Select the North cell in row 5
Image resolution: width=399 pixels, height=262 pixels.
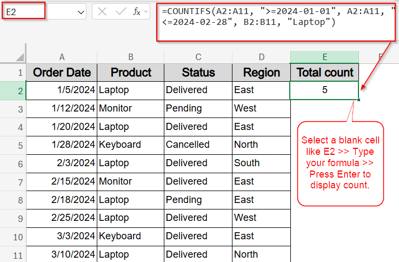pos(261,145)
